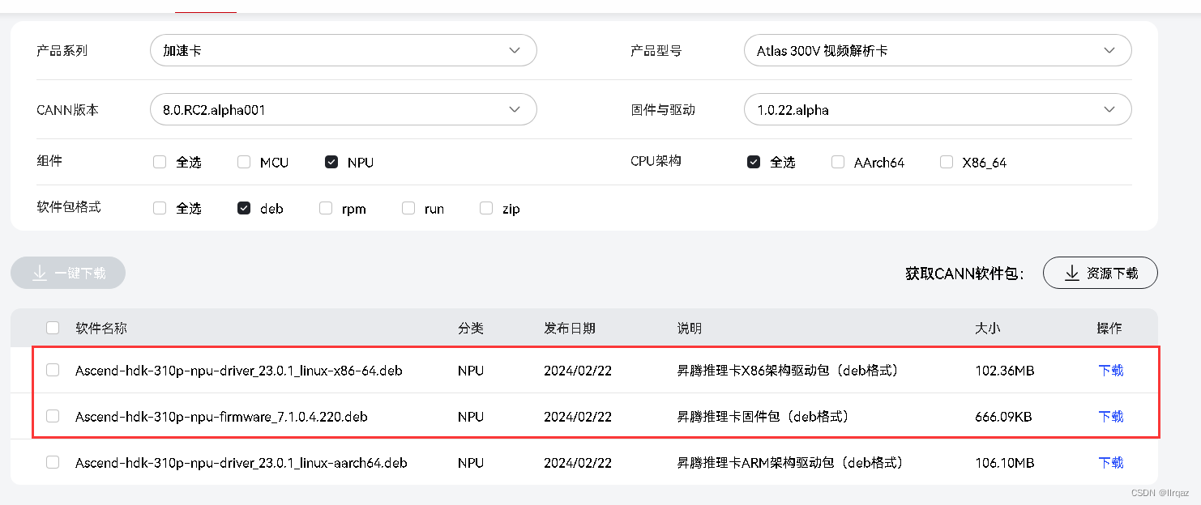Click the download icon in 资源下载 button
This screenshot has height=505, width=1201.
click(1072, 273)
